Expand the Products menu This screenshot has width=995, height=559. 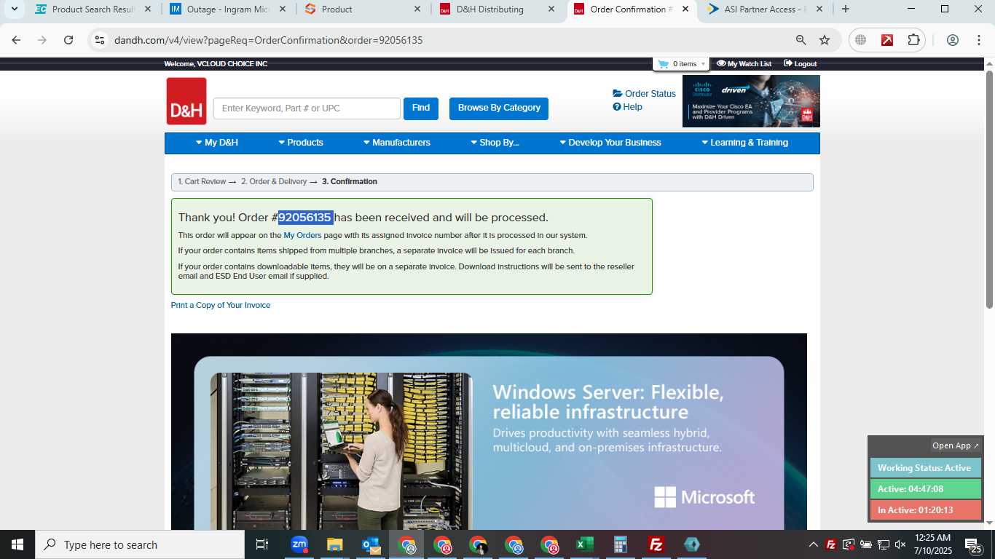(x=301, y=143)
